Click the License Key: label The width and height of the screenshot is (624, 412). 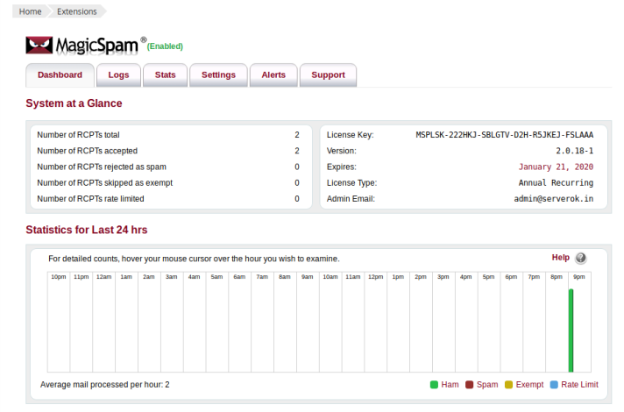(351, 135)
